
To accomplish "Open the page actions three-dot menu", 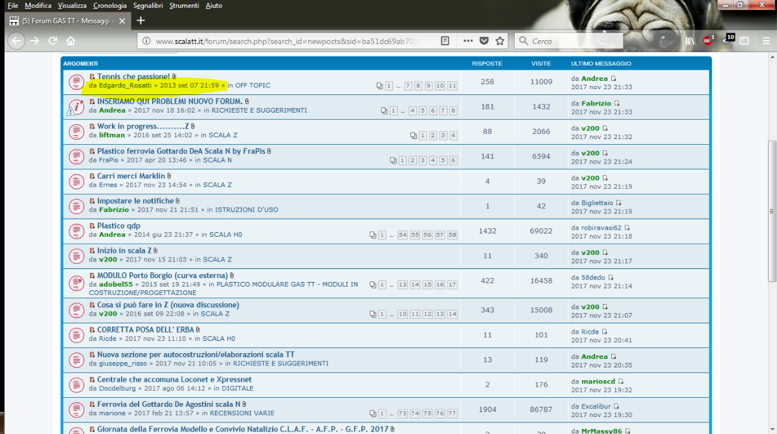I will click(468, 41).
